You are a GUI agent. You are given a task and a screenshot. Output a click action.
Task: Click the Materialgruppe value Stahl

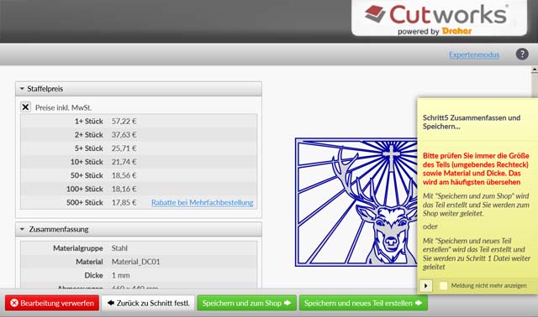(119, 248)
